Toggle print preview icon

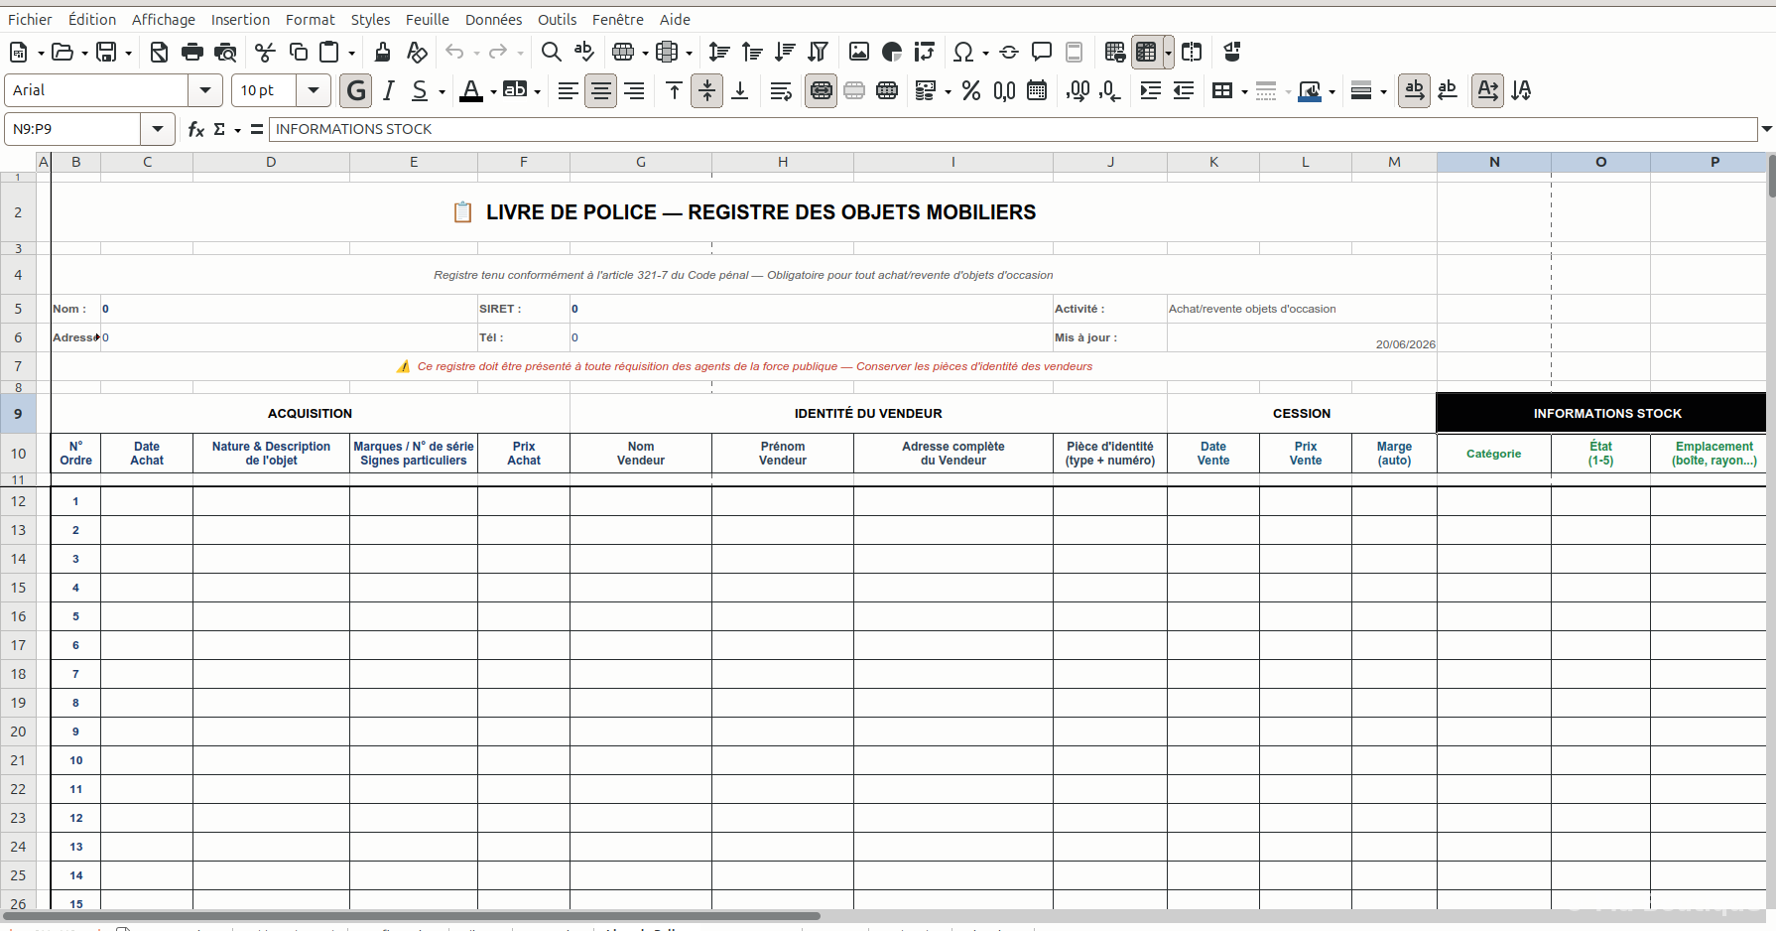tap(225, 52)
